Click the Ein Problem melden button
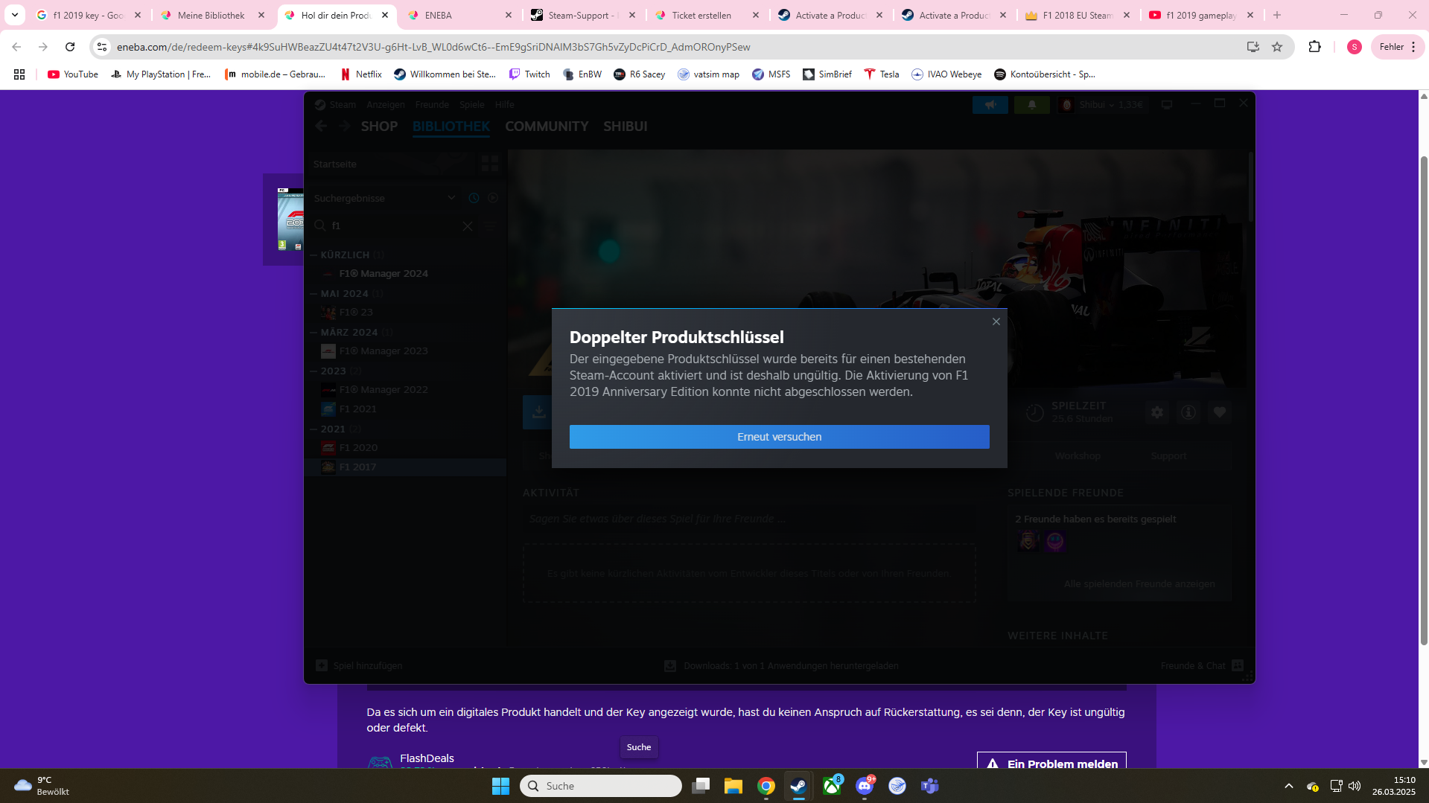This screenshot has width=1429, height=803. pos(1051,763)
